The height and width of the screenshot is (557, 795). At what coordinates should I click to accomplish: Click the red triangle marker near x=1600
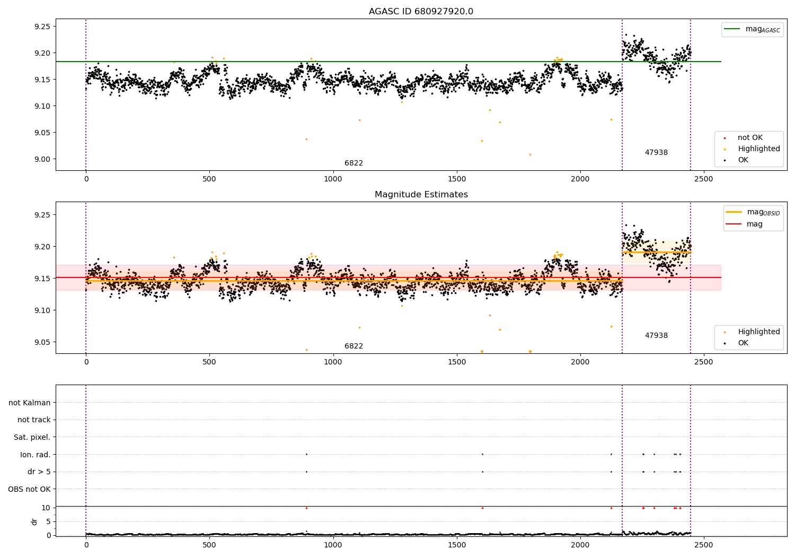coord(482,508)
